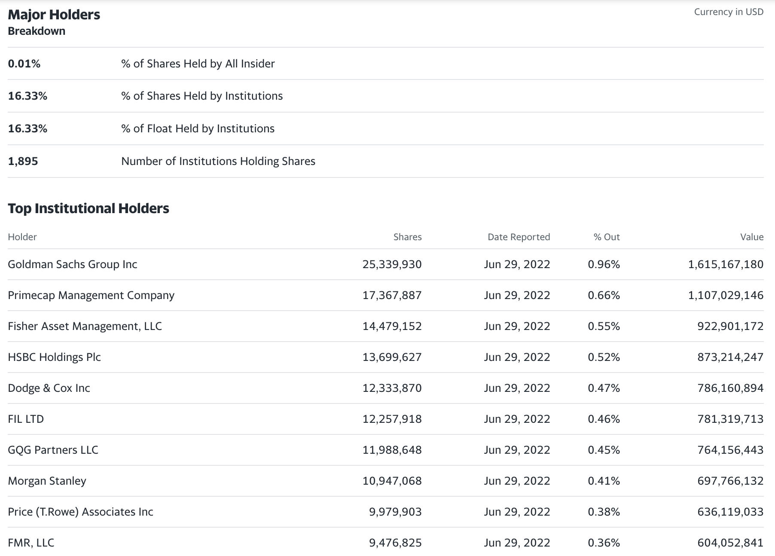Click Morgan Stanley 0.41% out
The width and height of the screenshot is (775, 556).
[604, 481]
